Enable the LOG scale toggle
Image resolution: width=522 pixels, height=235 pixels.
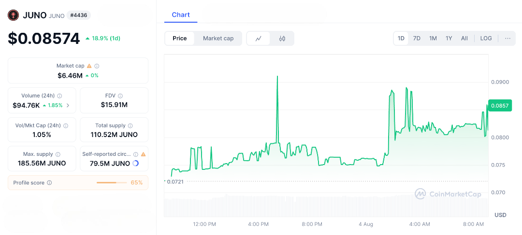click(486, 38)
